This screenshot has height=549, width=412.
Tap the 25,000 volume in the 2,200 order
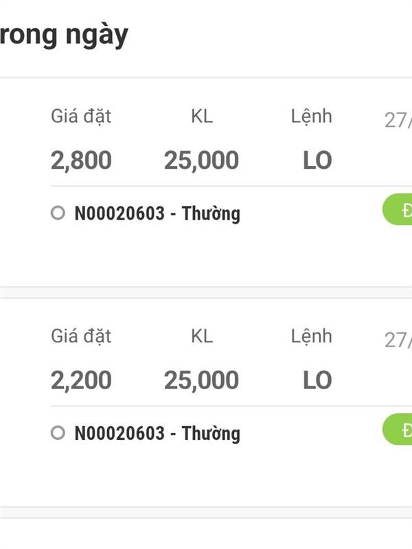201,380
